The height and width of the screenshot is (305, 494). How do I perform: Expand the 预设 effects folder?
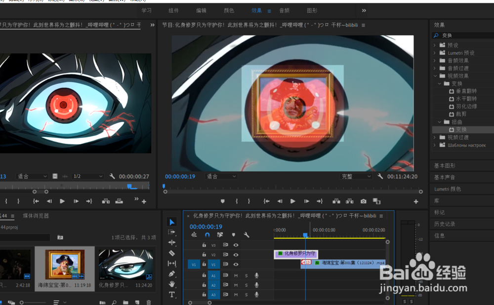(x=434, y=45)
